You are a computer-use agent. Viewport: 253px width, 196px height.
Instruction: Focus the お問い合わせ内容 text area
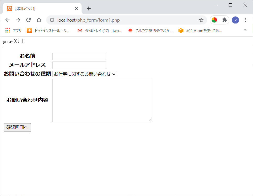102,100
